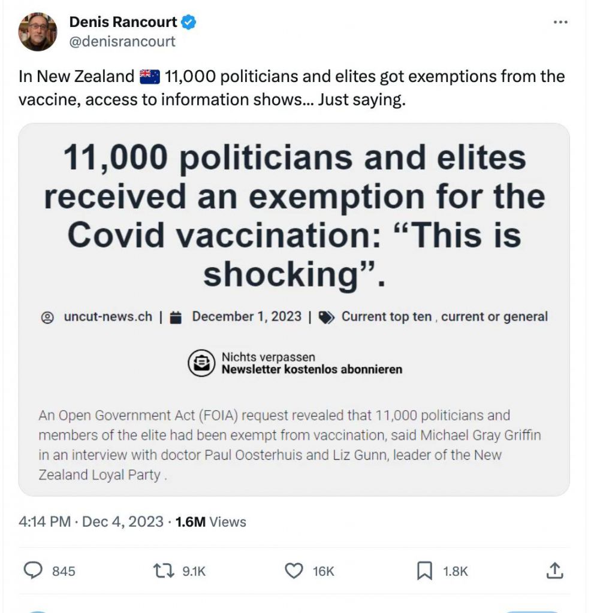
Task: Click the Denis Rancourt display name
Action: click(123, 23)
